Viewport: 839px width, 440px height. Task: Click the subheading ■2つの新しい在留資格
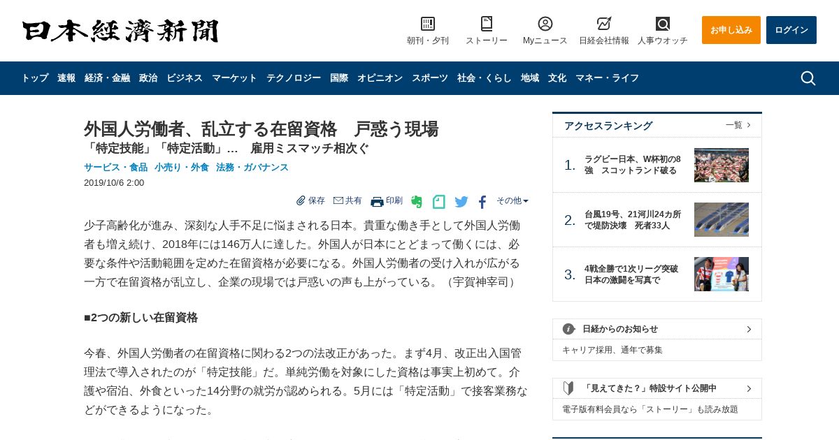tap(141, 318)
